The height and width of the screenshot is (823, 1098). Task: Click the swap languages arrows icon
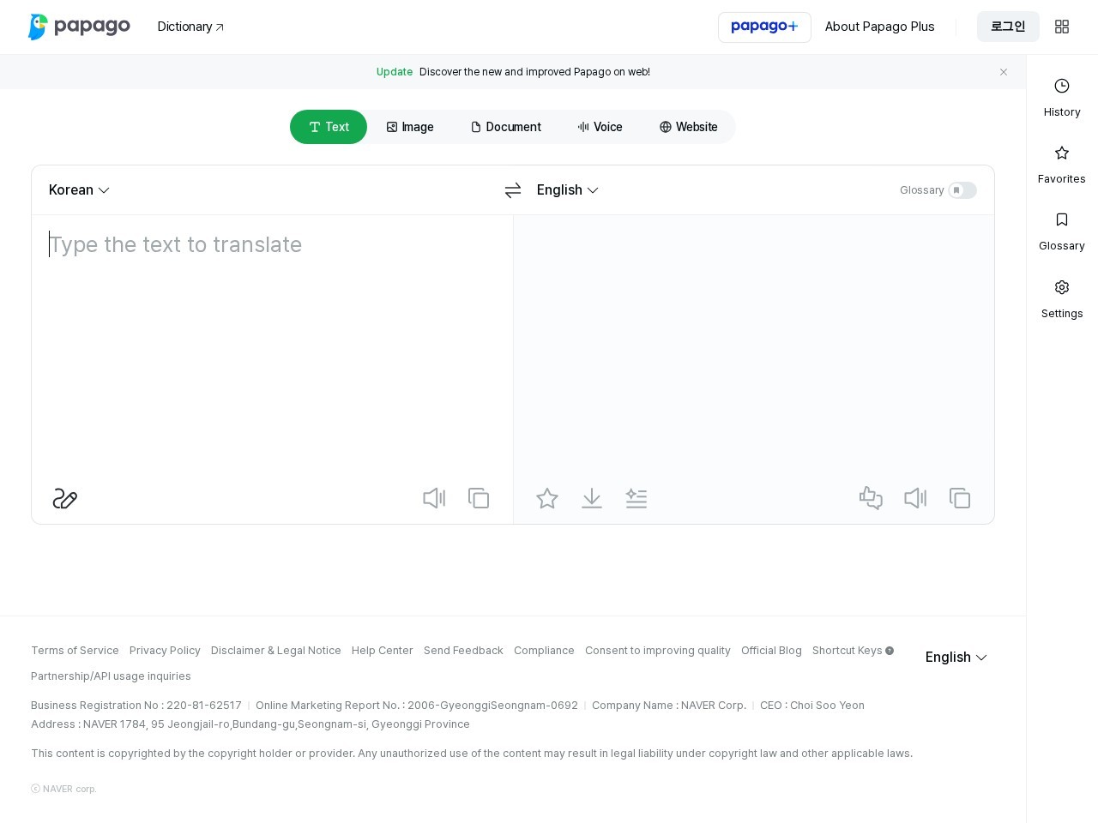coord(513,190)
